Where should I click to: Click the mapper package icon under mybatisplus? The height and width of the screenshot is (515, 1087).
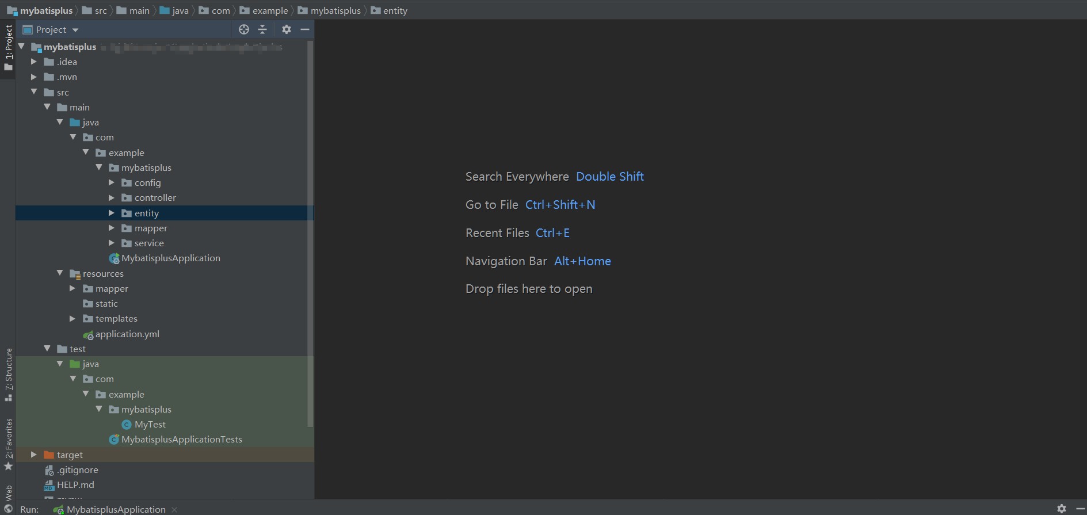pyautogui.click(x=127, y=228)
